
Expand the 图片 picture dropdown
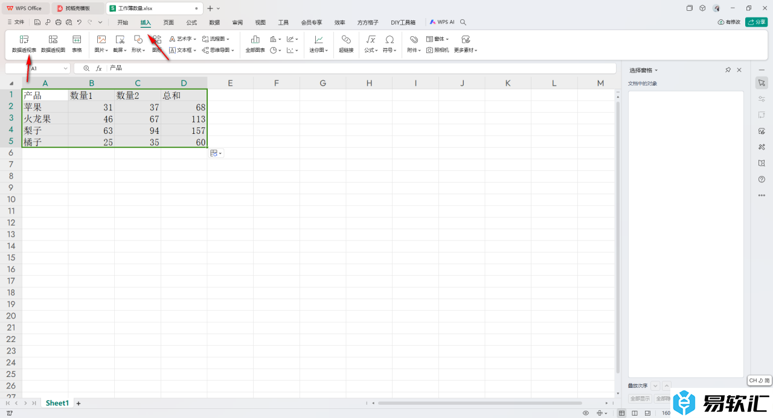(x=101, y=51)
